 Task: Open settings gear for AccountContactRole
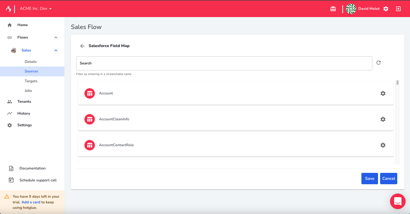[x=383, y=145]
